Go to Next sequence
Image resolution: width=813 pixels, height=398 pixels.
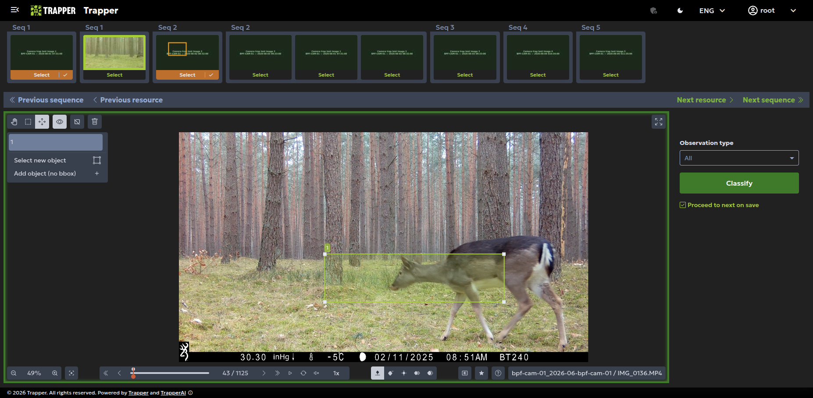tap(773, 100)
